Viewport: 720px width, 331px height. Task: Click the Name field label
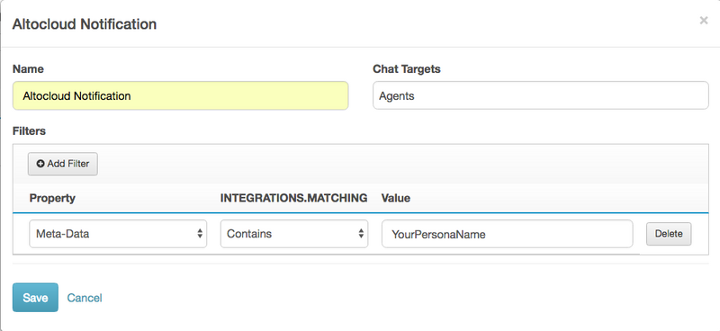coord(28,69)
